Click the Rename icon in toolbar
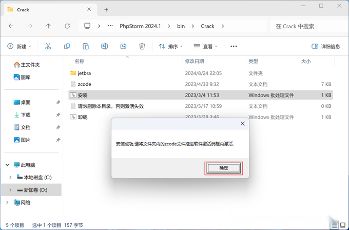 [x=104, y=46]
